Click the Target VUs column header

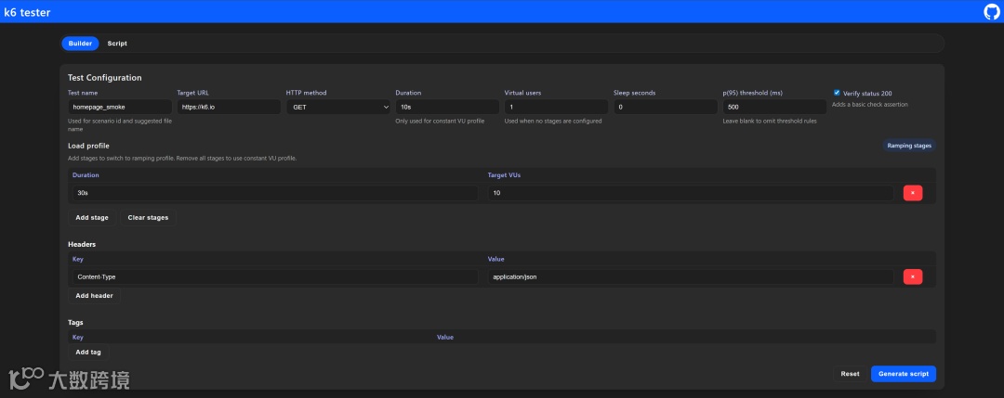coord(504,174)
